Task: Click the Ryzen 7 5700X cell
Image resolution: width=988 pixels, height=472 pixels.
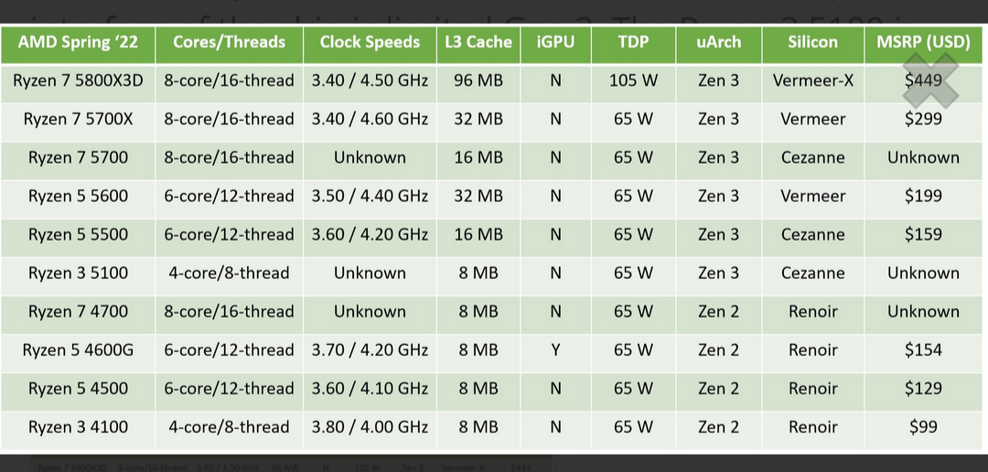Action: coord(78,119)
